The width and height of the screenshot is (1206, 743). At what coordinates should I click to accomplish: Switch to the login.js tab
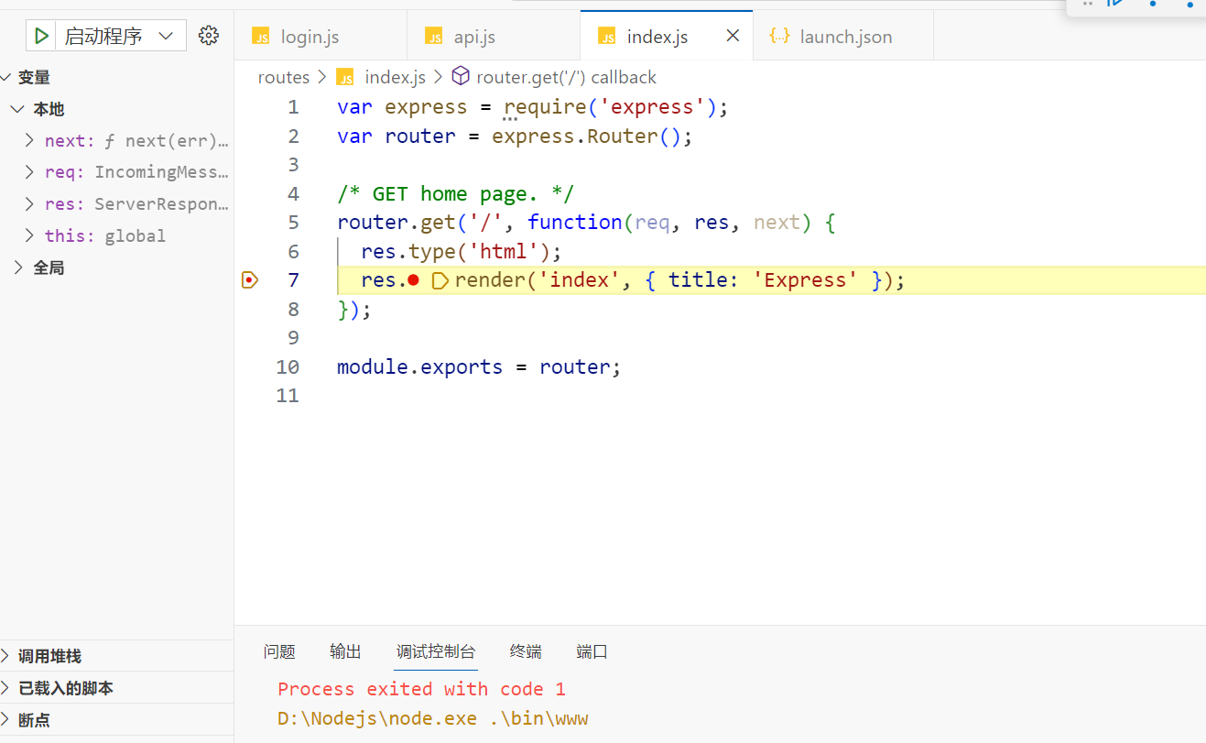click(x=321, y=37)
